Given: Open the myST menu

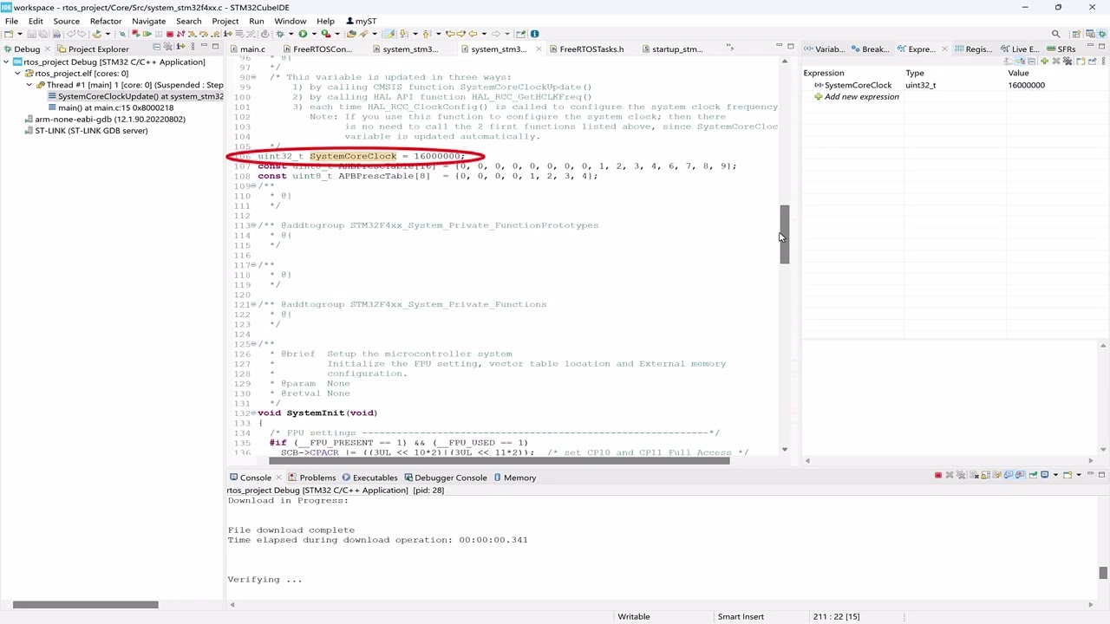Looking at the screenshot, I should coord(361,21).
